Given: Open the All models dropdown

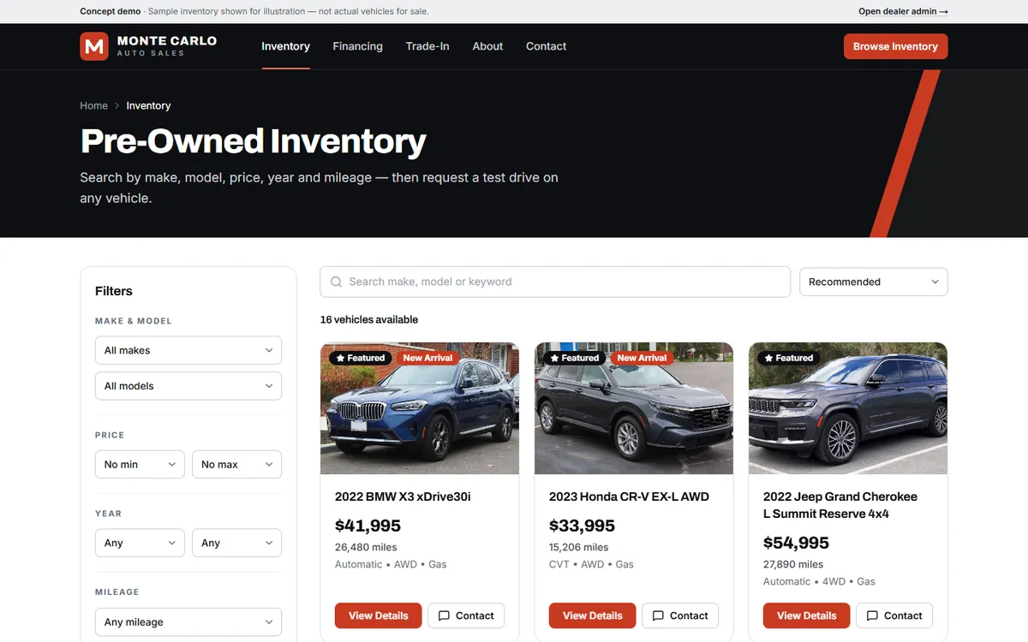Looking at the screenshot, I should coord(188,386).
